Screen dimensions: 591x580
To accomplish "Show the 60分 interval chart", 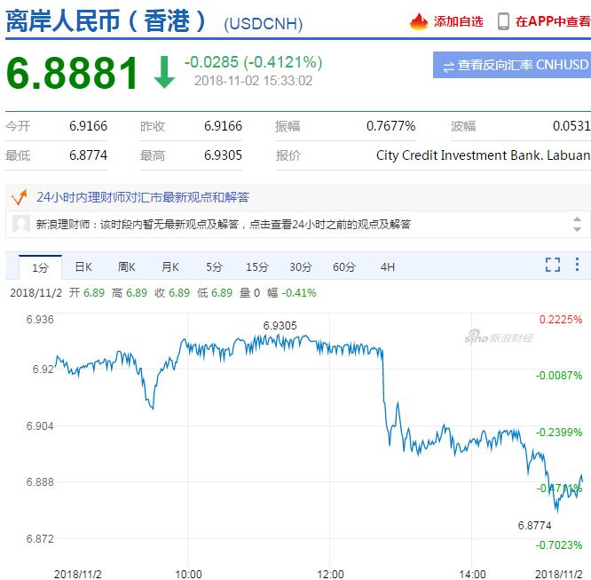I will pyautogui.click(x=344, y=266).
